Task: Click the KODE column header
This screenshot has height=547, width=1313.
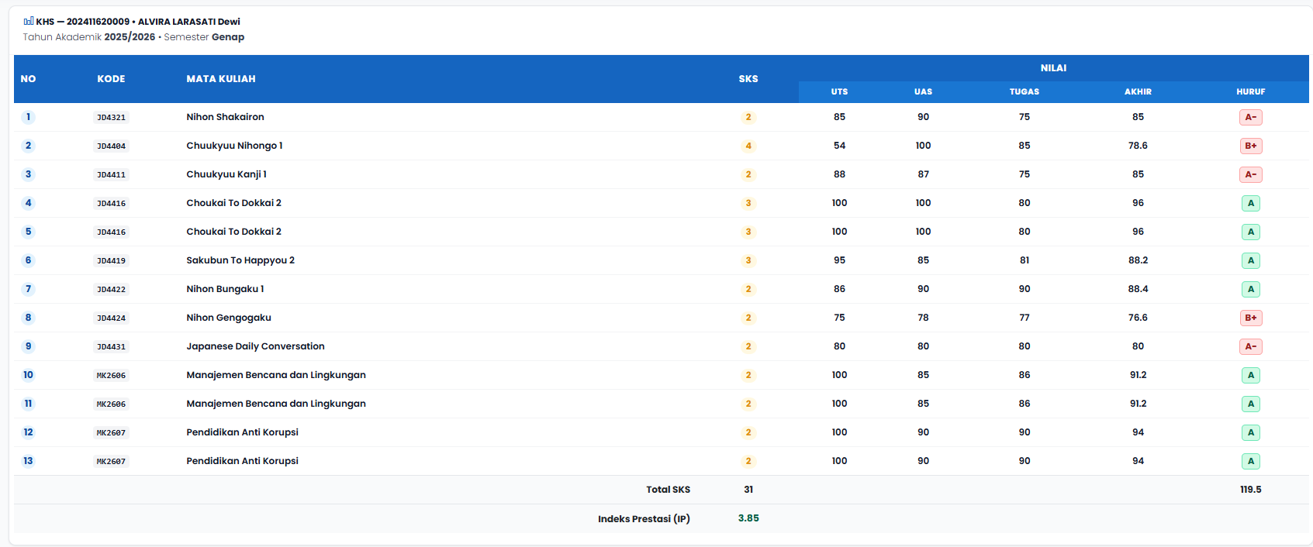Action: point(111,79)
